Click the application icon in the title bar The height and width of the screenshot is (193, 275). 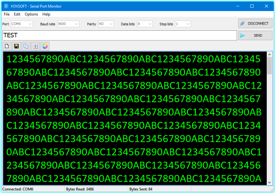tap(6, 6)
